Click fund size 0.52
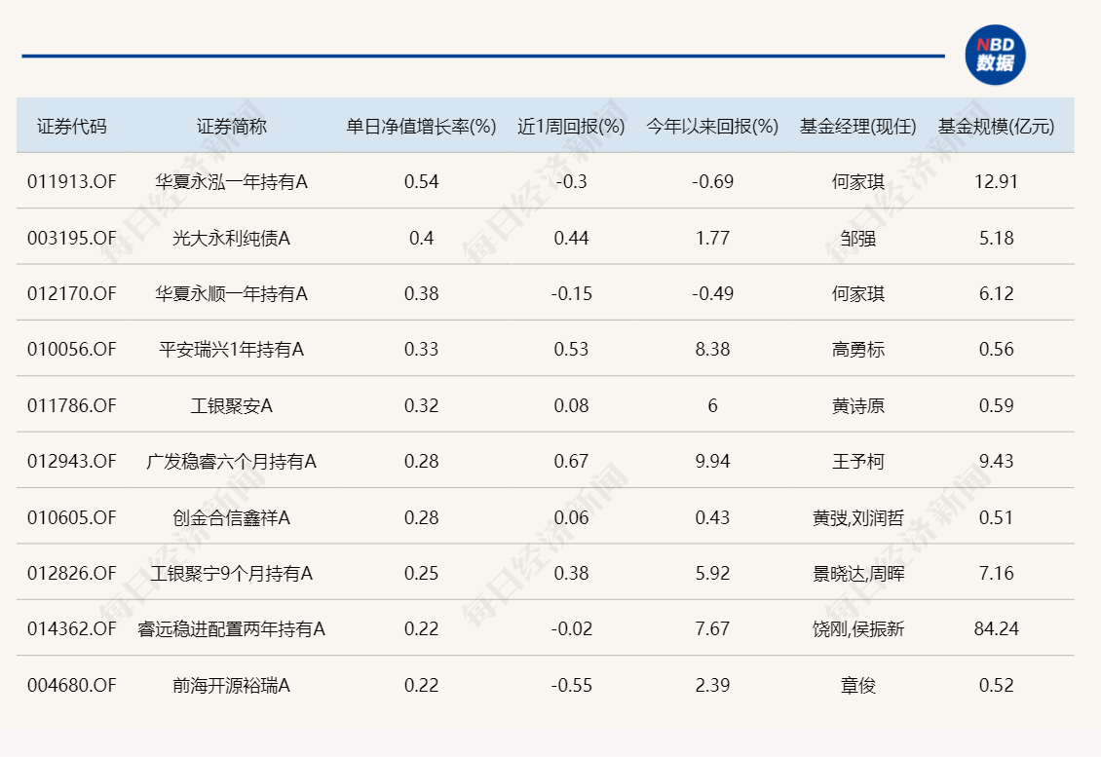1101x757 pixels. click(x=997, y=685)
